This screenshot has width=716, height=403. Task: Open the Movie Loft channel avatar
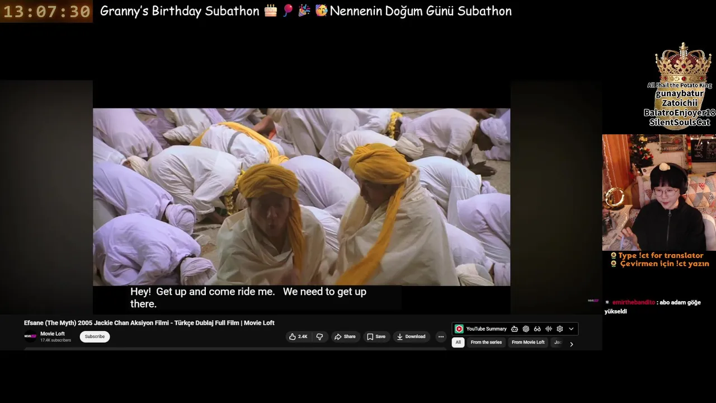(x=30, y=336)
